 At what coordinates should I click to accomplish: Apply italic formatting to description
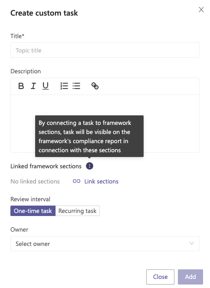click(33, 86)
